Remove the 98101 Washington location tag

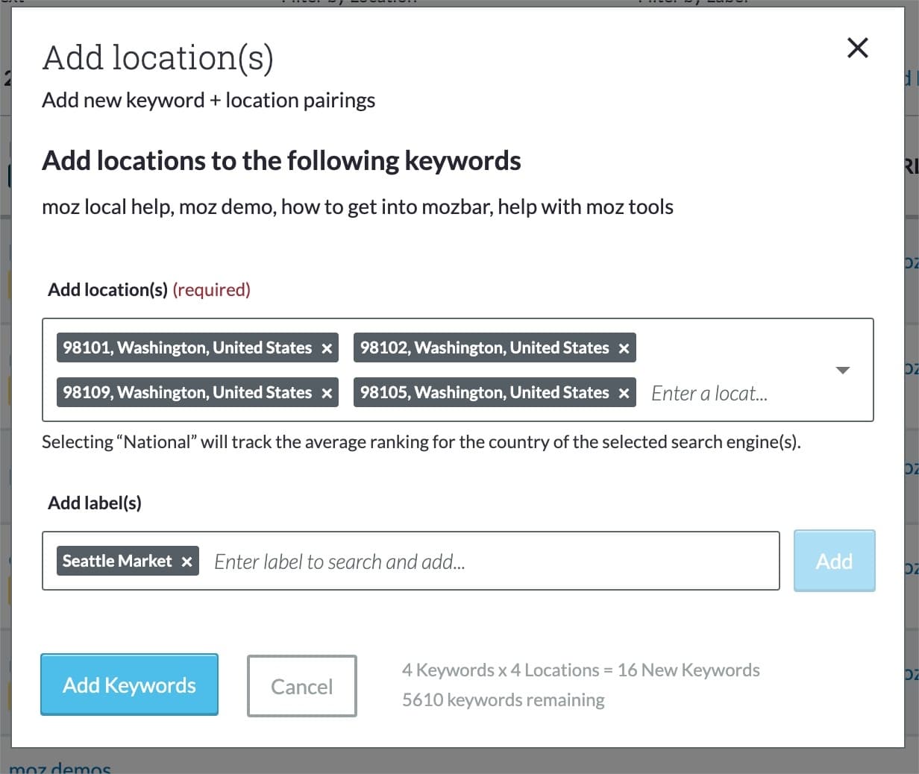coord(327,347)
